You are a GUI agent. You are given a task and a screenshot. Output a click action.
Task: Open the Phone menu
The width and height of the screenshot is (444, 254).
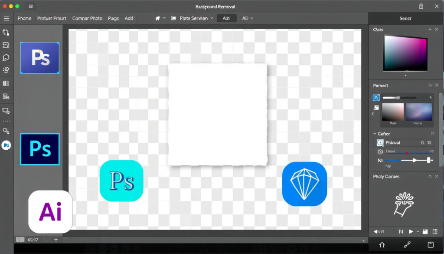(25, 18)
